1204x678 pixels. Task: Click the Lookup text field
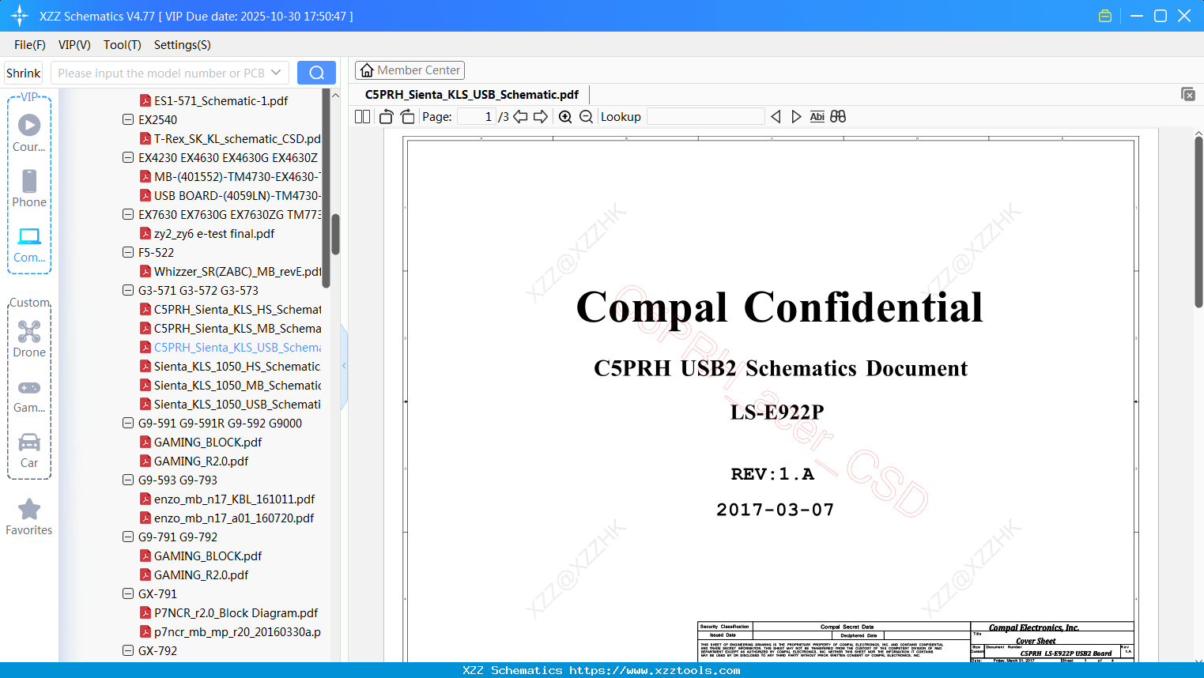point(706,117)
